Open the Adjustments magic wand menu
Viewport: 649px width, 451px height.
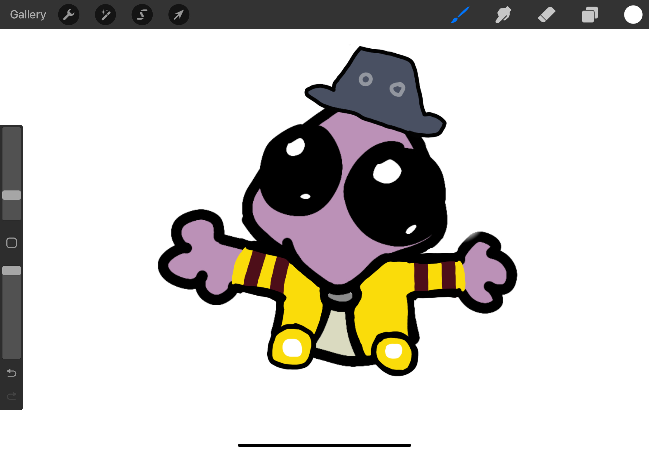105,15
